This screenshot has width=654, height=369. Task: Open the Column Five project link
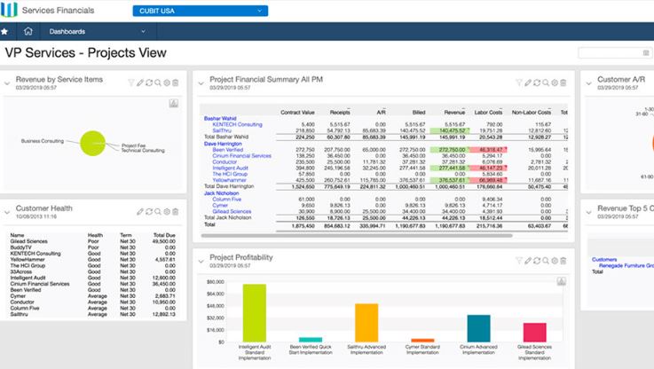(227, 200)
